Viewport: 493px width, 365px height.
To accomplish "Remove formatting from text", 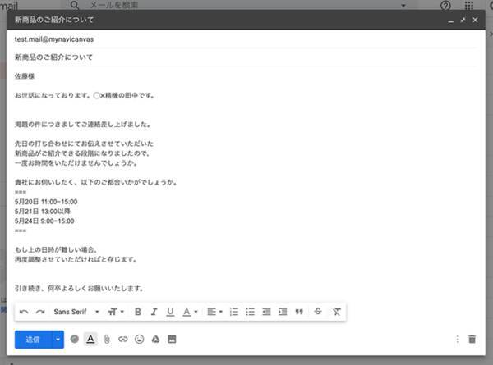I will coord(336,312).
